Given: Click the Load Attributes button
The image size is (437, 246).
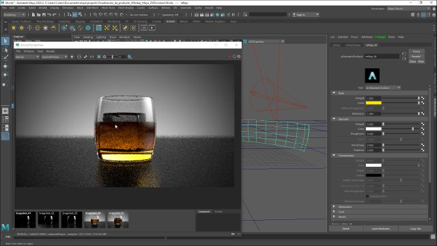Looking at the screenshot, I should pyautogui.click(x=381, y=229).
